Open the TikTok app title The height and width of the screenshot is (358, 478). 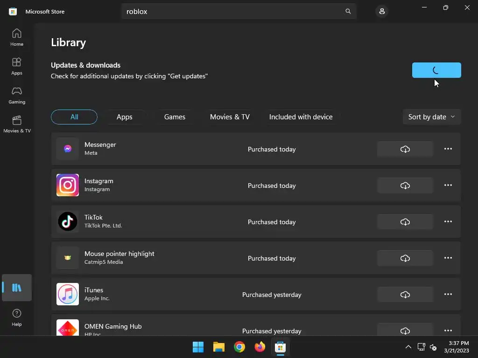[x=93, y=217]
